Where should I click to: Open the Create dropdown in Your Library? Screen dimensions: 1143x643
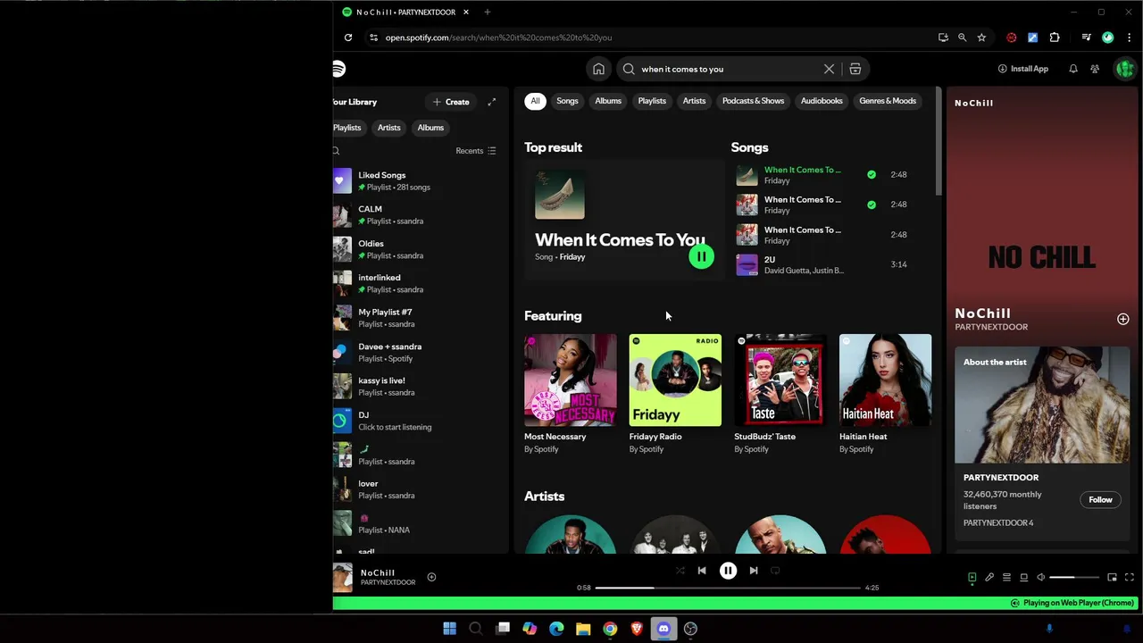pos(451,102)
